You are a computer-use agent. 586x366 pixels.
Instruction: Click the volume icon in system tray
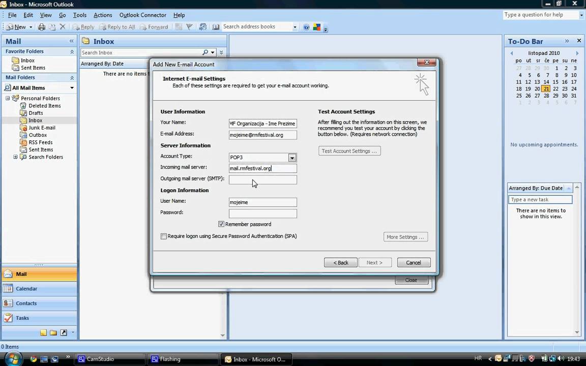click(x=562, y=358)
